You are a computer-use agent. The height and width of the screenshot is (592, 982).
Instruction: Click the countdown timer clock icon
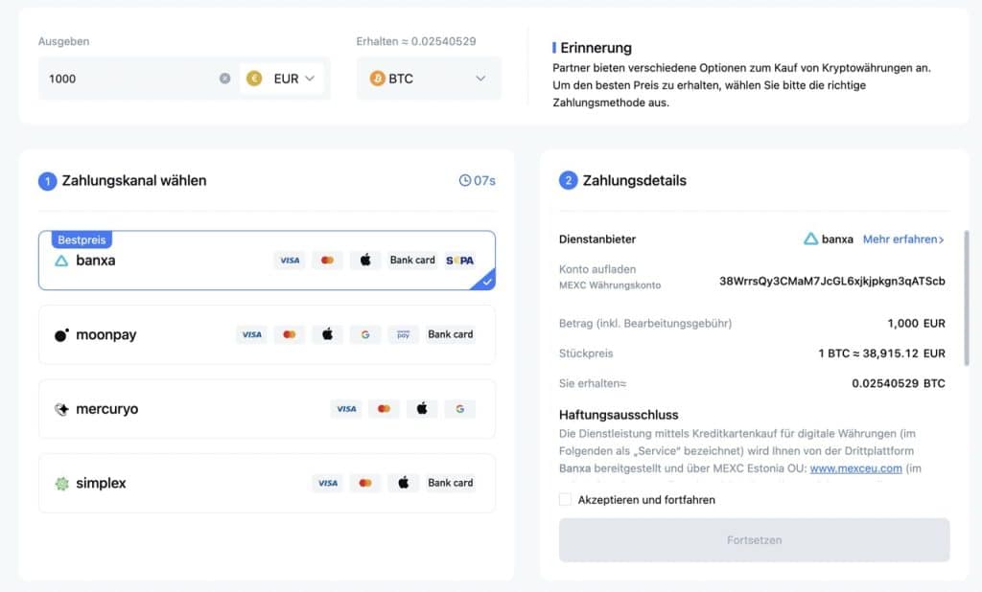point(466,180)
